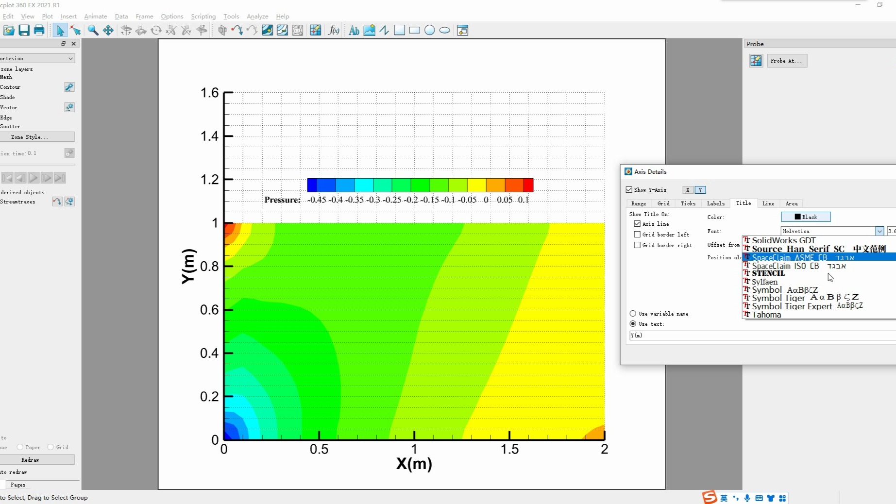The height and width of the screenshot is (504, 896).
Task: Select the X axis button
Action: pos(688,190)
